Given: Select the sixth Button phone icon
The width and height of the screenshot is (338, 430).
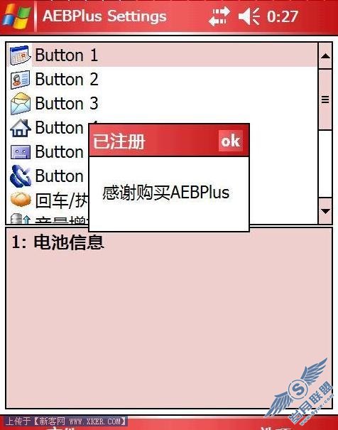Looking at the screenshot, I should 20,176.
